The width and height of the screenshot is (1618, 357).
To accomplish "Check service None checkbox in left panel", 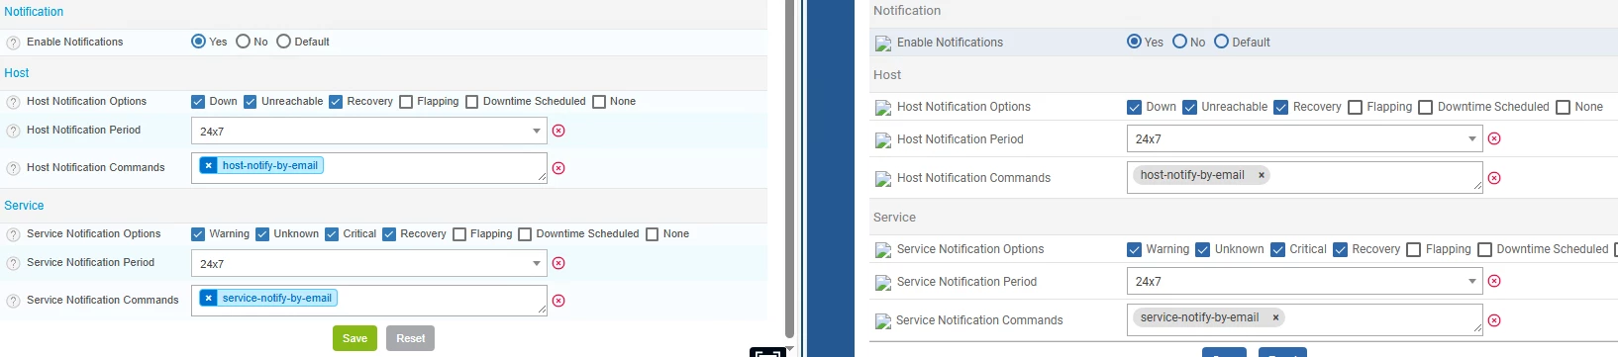I will (652, 234).
